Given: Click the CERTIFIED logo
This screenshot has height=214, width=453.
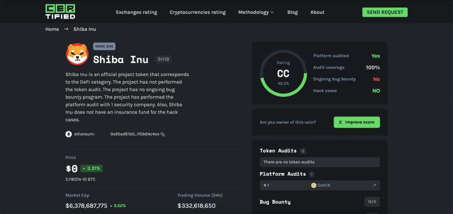Looking at the screenshot, I should pos(60,12).
